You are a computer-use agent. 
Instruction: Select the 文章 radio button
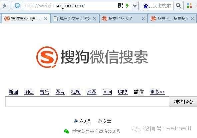(100, 121)
